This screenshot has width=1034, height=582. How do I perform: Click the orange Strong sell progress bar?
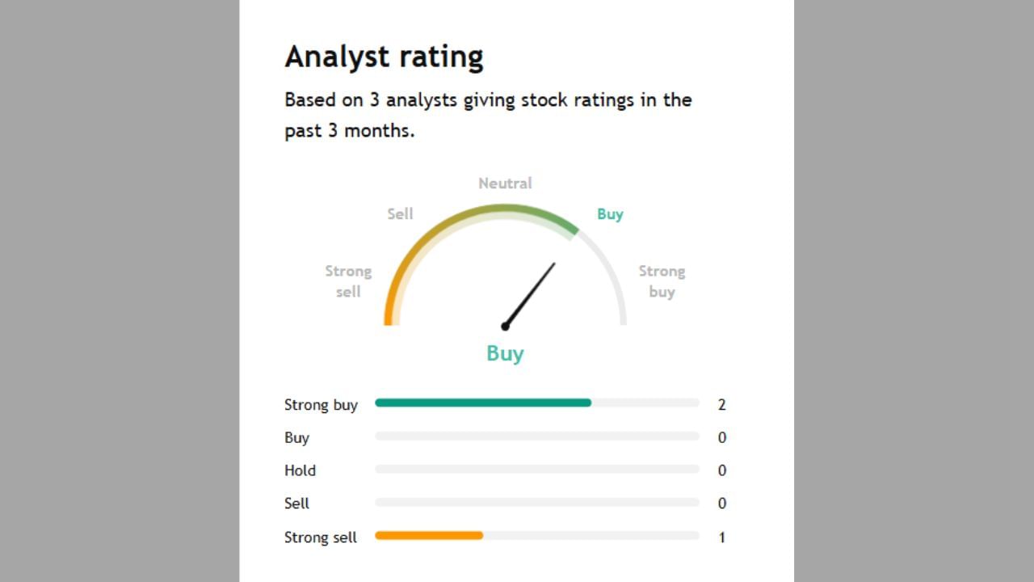(x=429, y=535)
